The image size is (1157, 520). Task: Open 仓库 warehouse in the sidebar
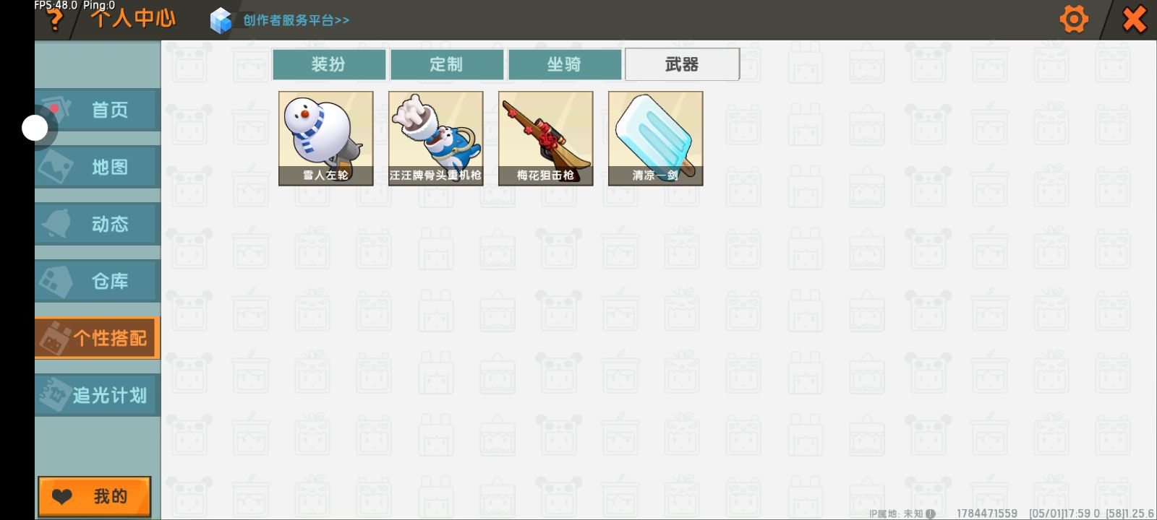[98, 281]
